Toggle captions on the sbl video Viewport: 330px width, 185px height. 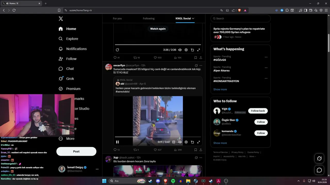[174, 142]
